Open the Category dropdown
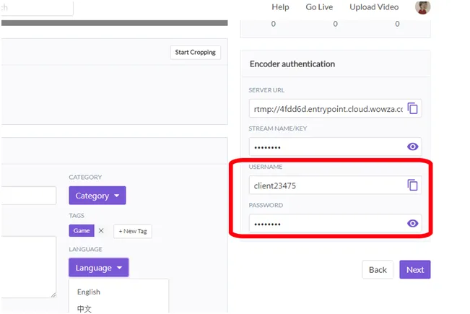 [x=97, y=196]
